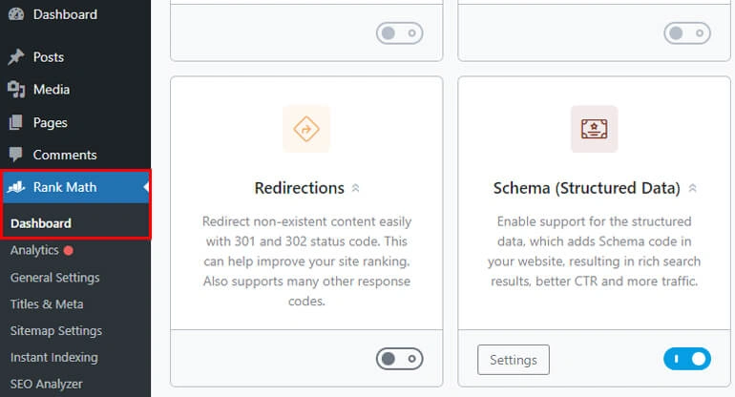Screen dimensions: 735x397
Task: Click the Pages icon in sidebar
Action: 15,122
